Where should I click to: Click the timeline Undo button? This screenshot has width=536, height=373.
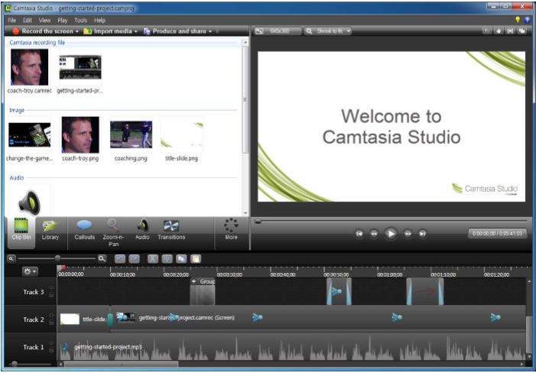(x=119, y=259)
